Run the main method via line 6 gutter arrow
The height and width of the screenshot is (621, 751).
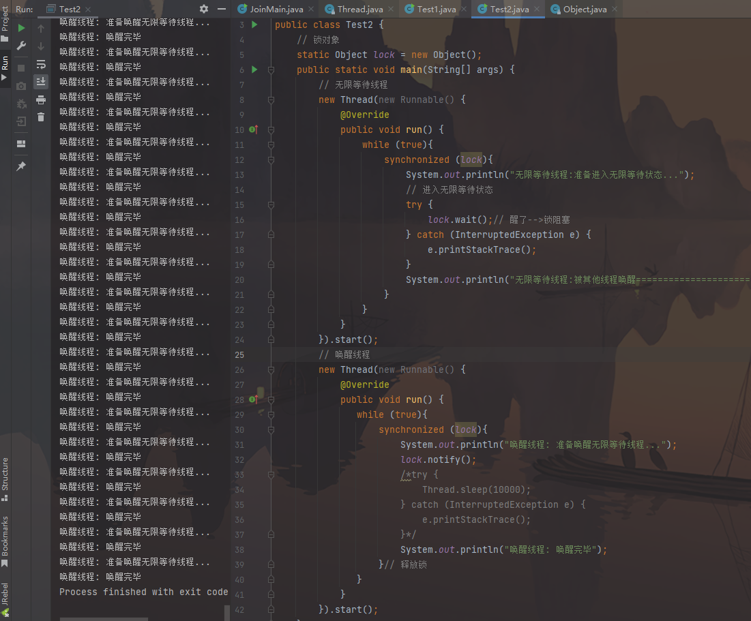pyautogui.click(x=254, y=70)
